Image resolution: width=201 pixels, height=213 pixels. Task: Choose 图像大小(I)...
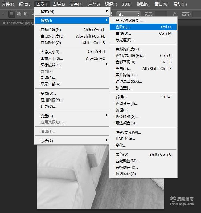tap(72, 52)
